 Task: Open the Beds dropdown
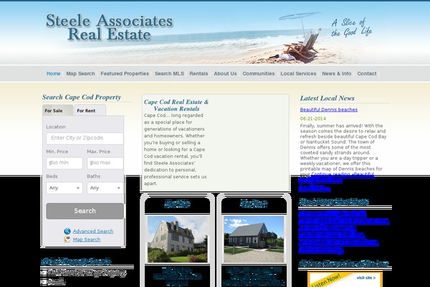point(64,188)
